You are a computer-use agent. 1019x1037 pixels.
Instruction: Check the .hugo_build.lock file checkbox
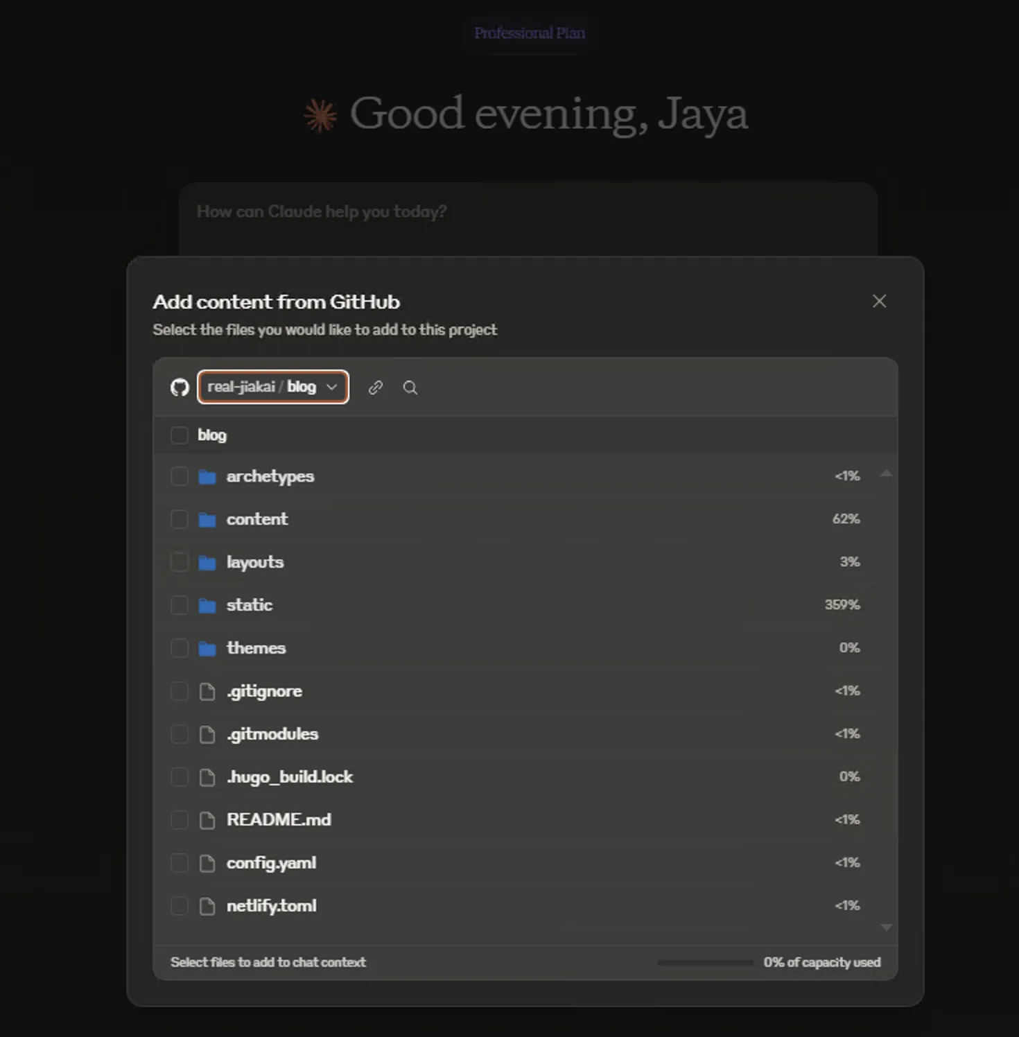[180, 777]
